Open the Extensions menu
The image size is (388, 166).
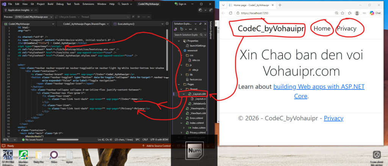point(88,4)
